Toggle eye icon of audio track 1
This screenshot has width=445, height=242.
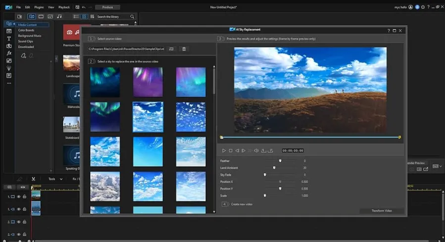tap(19, 209)
